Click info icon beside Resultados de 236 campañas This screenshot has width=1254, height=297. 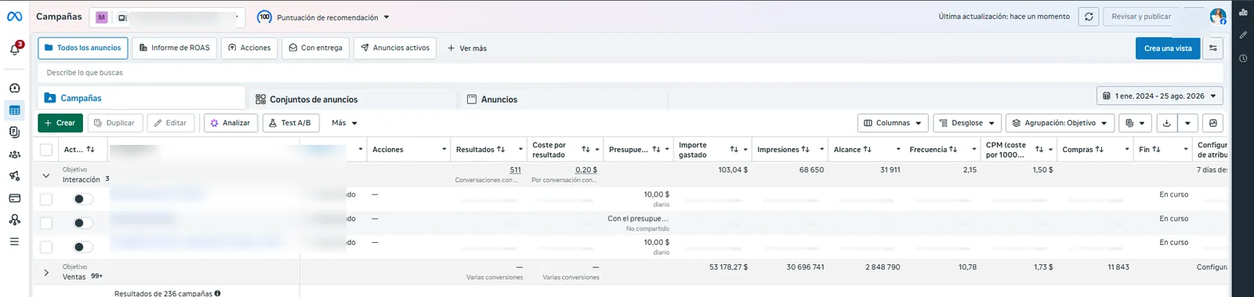coord(217,293)
